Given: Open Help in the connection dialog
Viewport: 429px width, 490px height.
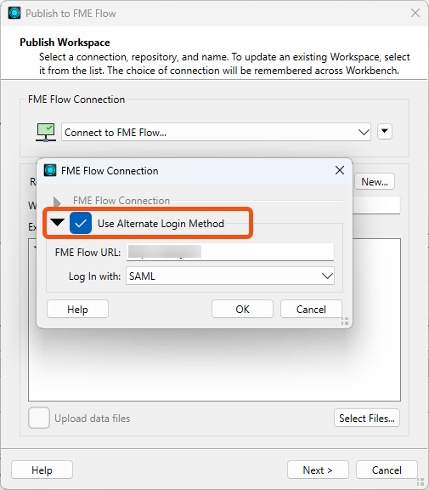Looking at the screenshot, I should pyautogui.click(x=77, y=309).
